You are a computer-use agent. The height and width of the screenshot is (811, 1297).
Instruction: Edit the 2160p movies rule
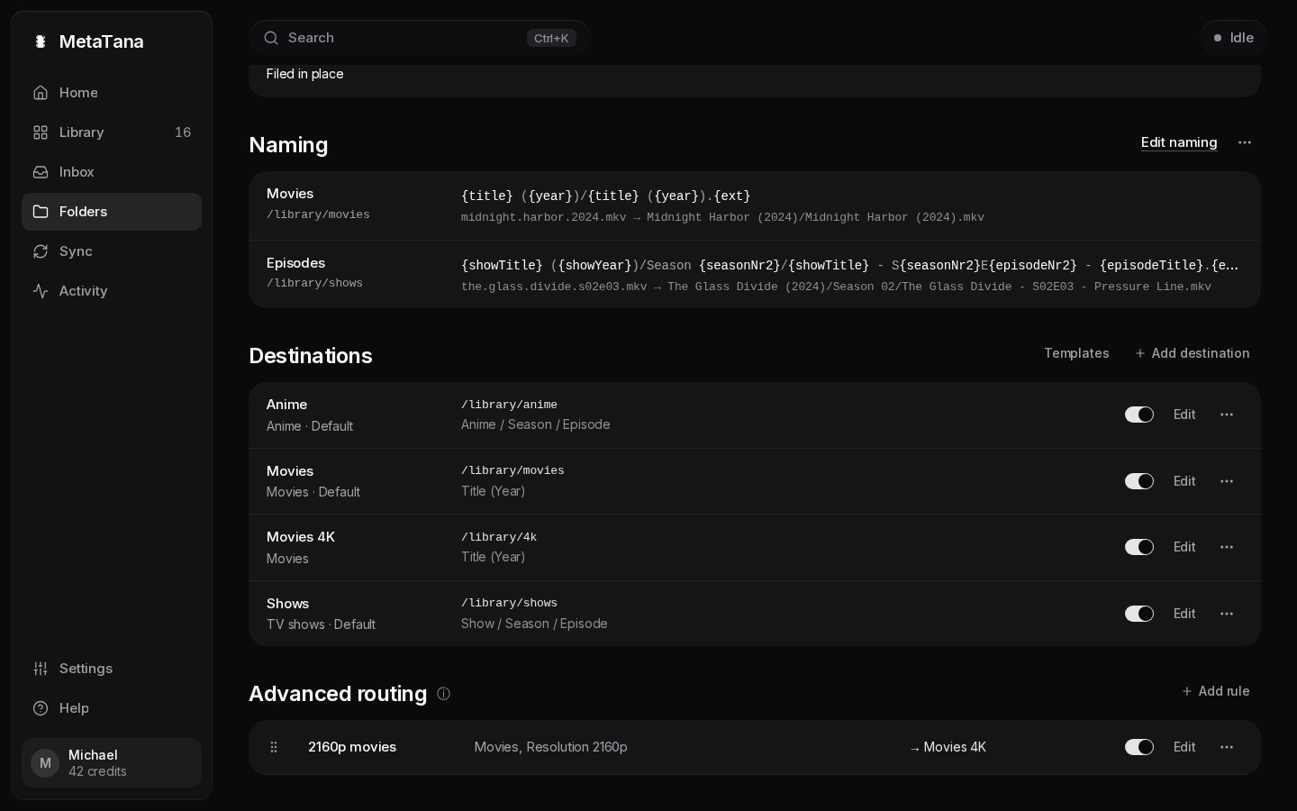[1184, 747]
